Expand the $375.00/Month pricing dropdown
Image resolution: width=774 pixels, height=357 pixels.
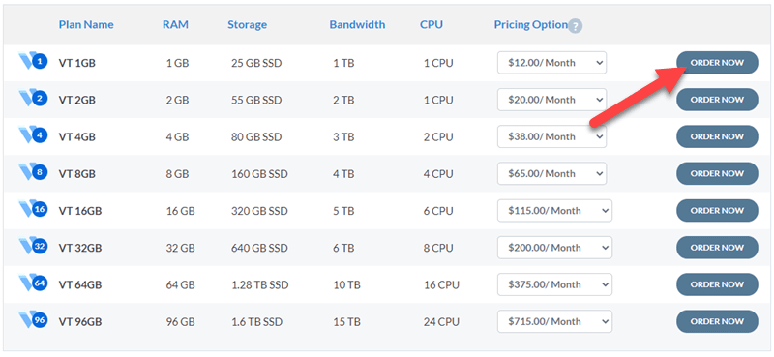point(554,284)
